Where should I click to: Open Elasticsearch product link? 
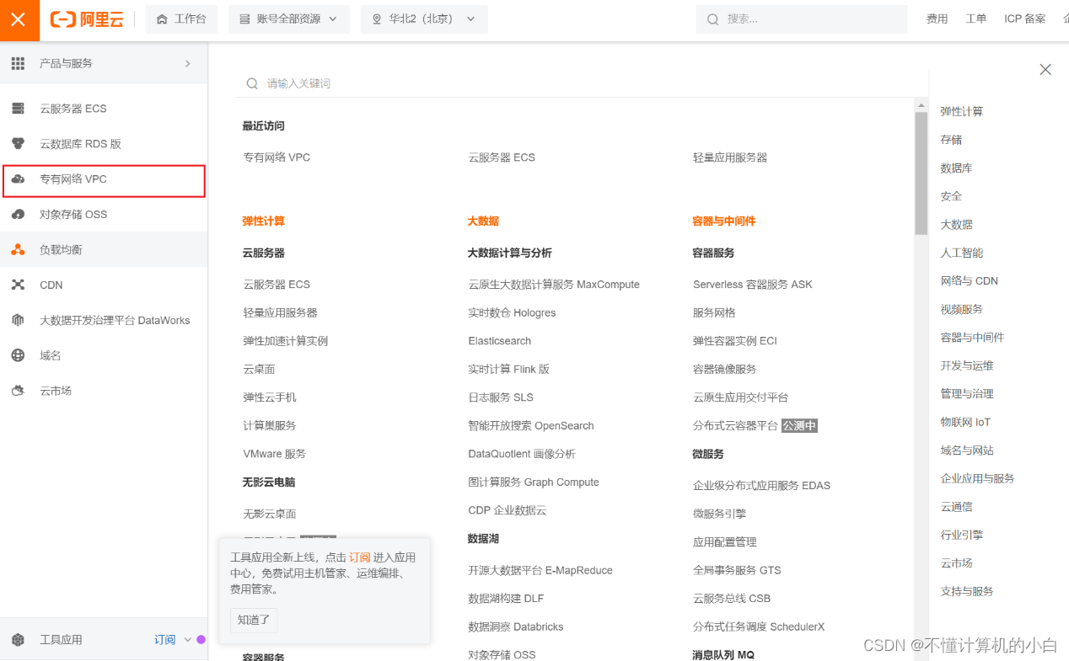tap(500, 341)
